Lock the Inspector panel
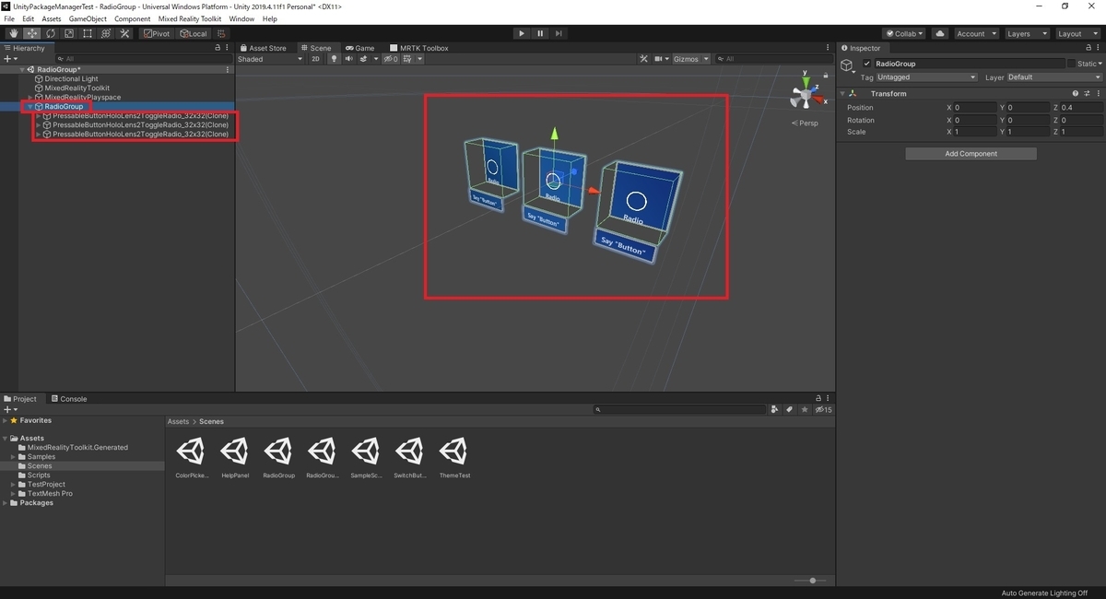The width and height of the screenshot is (1106, 599). tap(1087, 48)
